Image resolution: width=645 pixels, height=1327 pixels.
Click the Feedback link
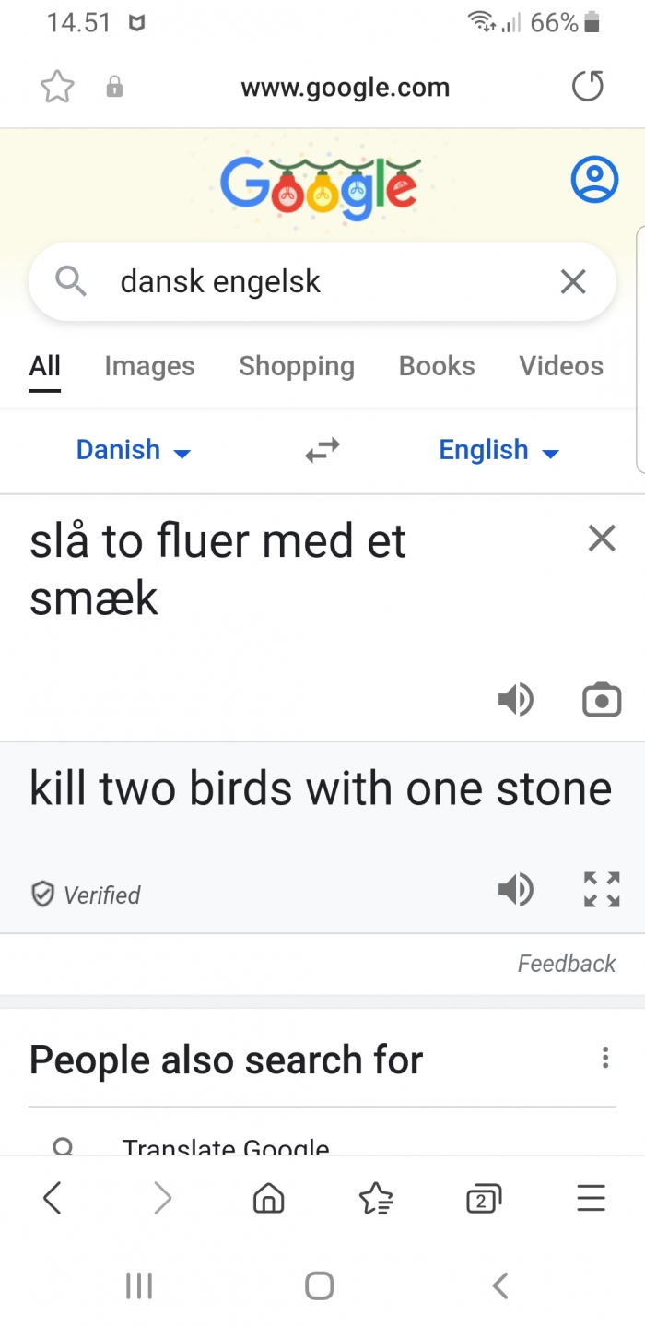(567, 964)
